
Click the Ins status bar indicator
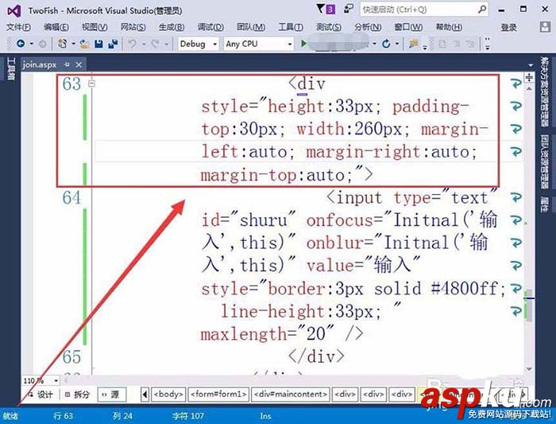coord(265,416)
